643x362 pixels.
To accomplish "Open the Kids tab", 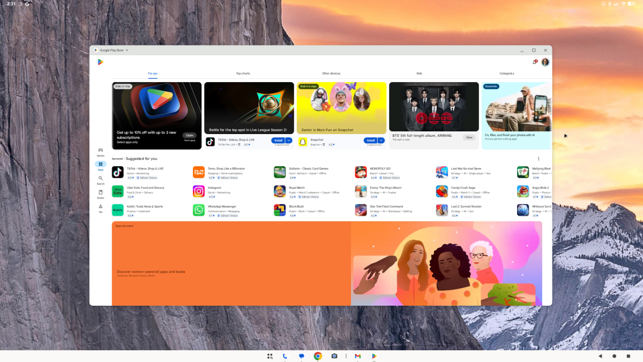I will point(419,73).
